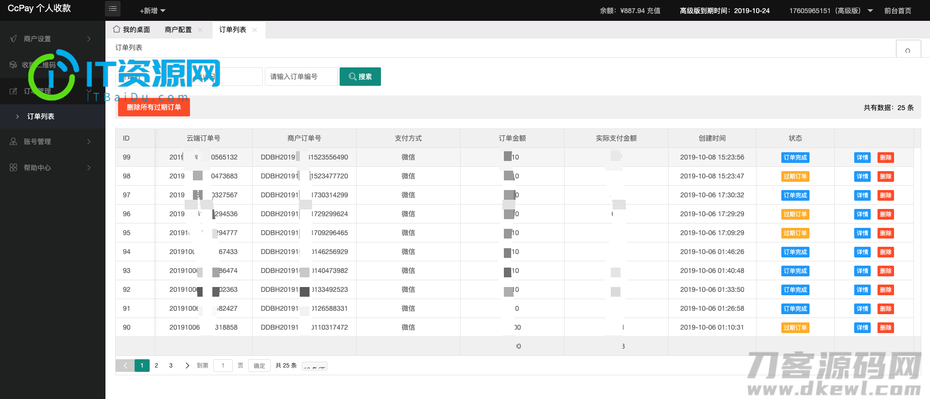The height and width of the screenshot is (399, 930).
Task: Expand the 商户设置 sidebar menu
Action: [52, 39]
